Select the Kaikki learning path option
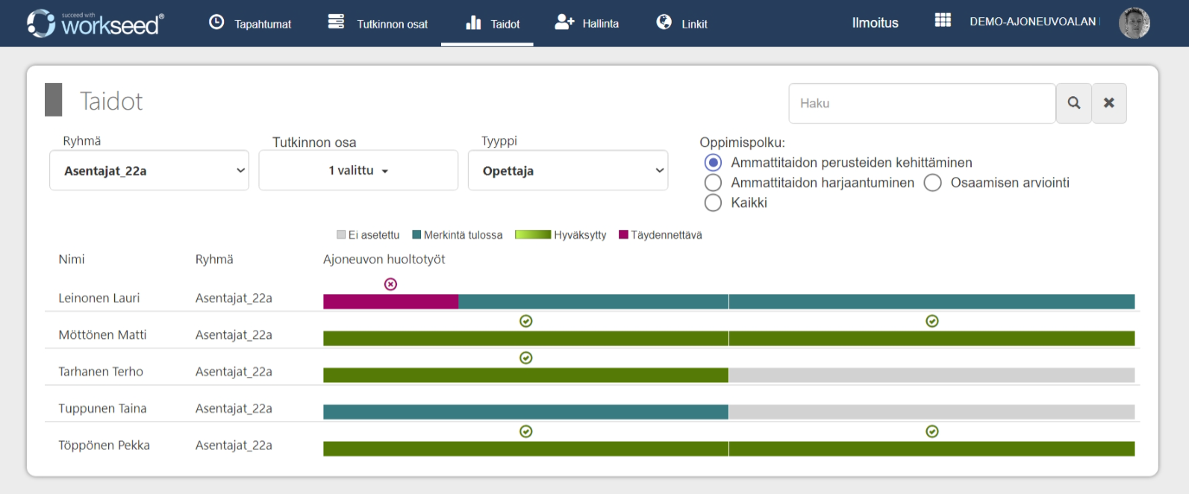Image resolution: width=1189 pixels, height=494 pixels. (713, 203)
